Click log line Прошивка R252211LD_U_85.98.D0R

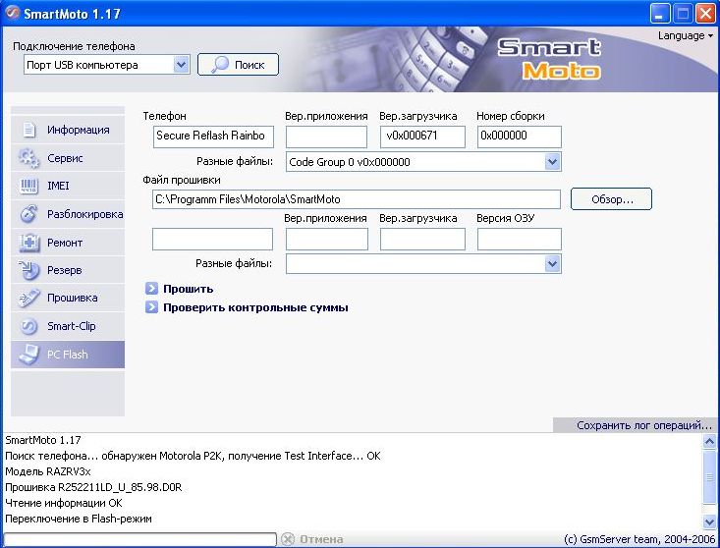93,487
